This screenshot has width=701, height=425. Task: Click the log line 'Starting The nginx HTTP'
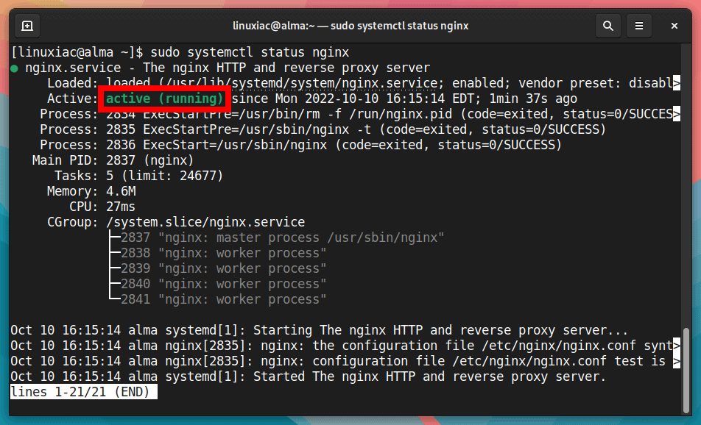pyautogui.click(x=320, y=330)
